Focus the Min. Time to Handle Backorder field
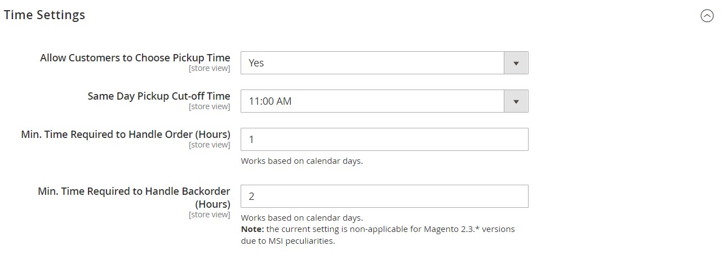Image resolution: width=723 pixels, height=259 pixels. (x=384, y=196)
